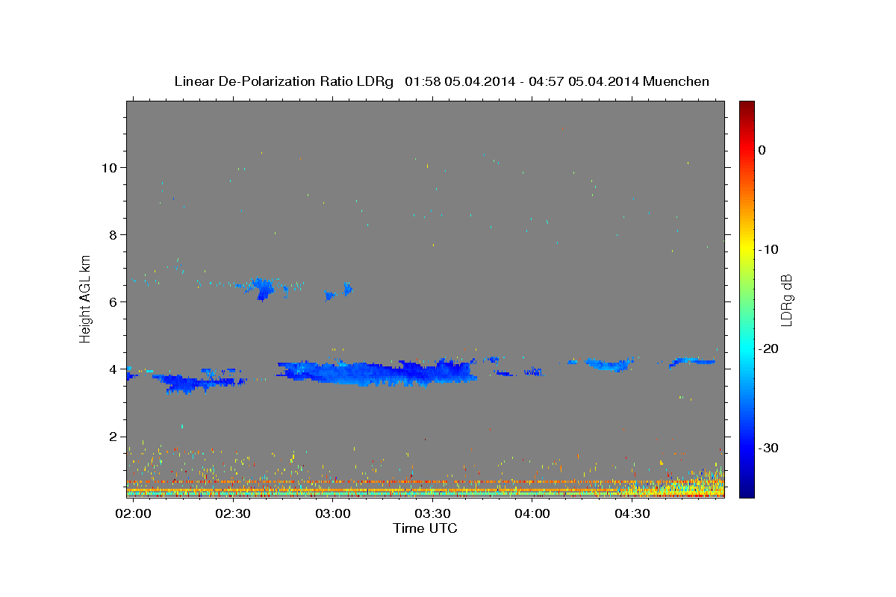896x597 pixels.
Task: Click the 03:00 time tick label
Action: point(333,514)
